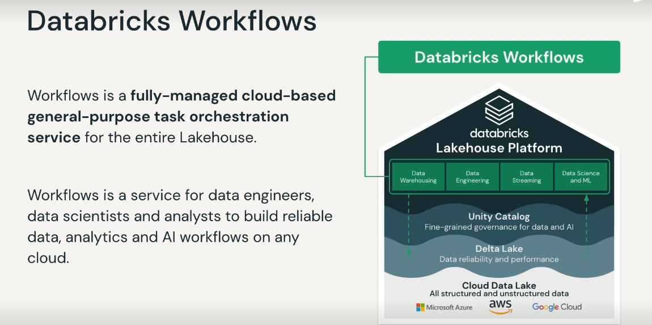Viewport: 652px width, 325px height.
Task: Click the Data Engineering box
Action: (472, 177)
